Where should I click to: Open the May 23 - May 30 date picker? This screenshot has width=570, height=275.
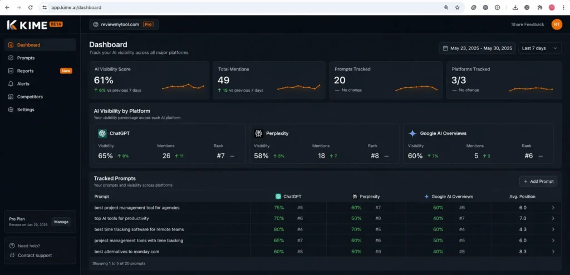point(477,48)
